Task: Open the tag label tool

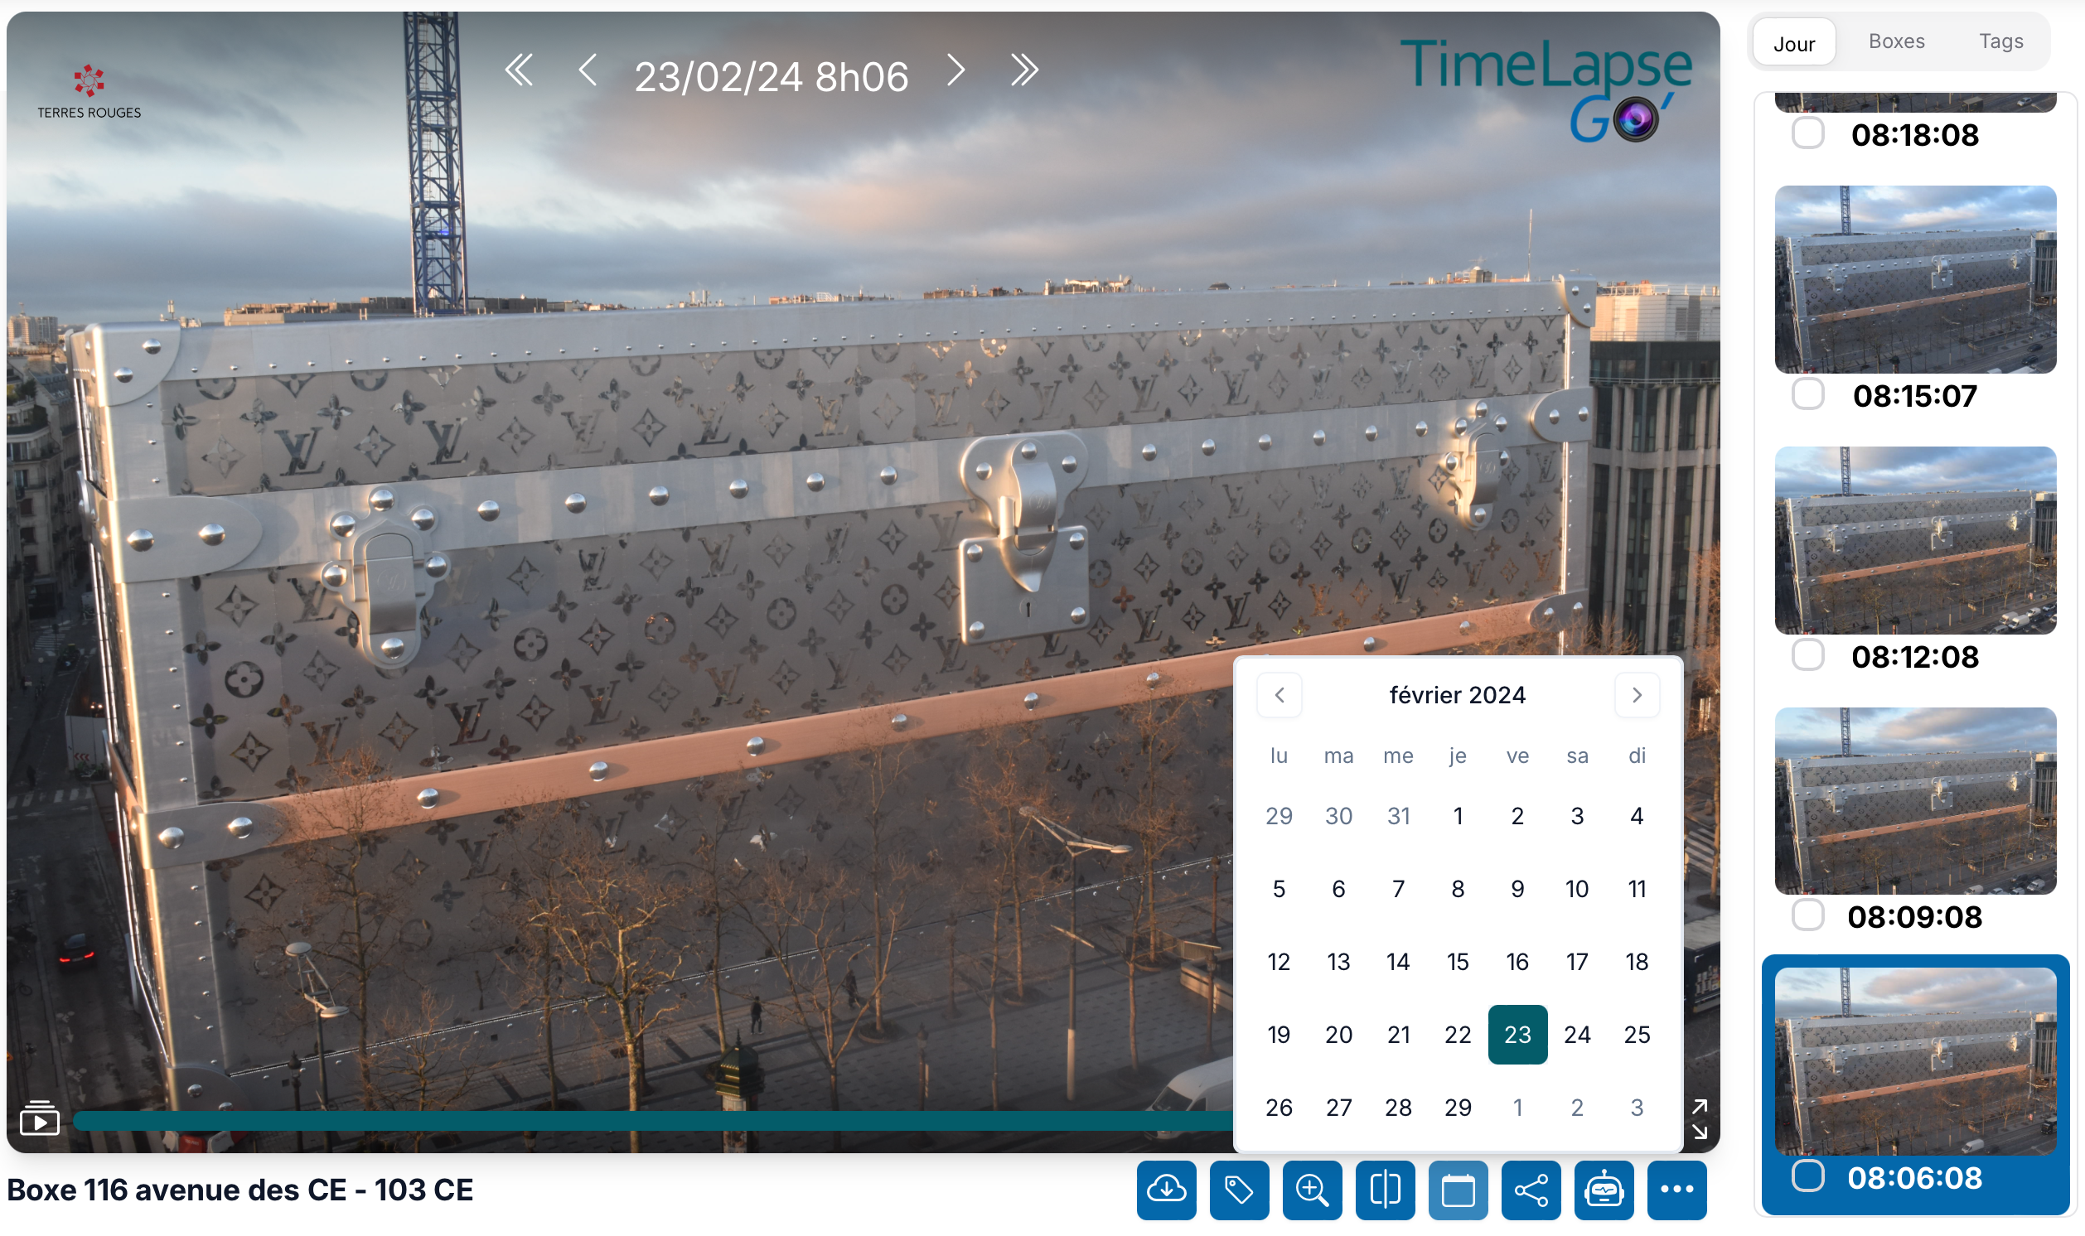Action: point(1240,1190)
